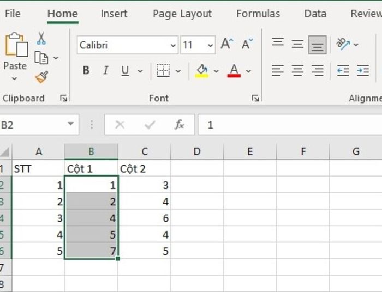Viewport: 382px width, 292px height.
Task: Switch to the Page Layout tab
Action: [182, 14]
